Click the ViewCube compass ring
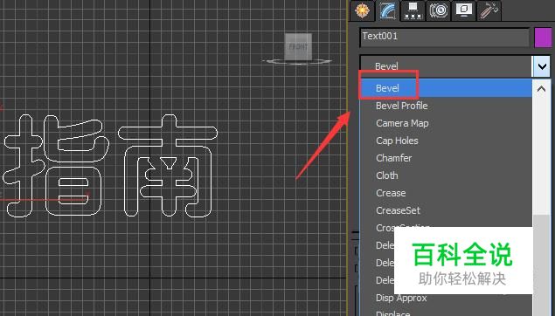Image resolution: width=555 pixels, height=316 pixels. coord(297,62)
